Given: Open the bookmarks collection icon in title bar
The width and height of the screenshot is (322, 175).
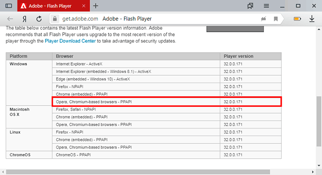Looking at the screenshot, I should tap(250, 6).
